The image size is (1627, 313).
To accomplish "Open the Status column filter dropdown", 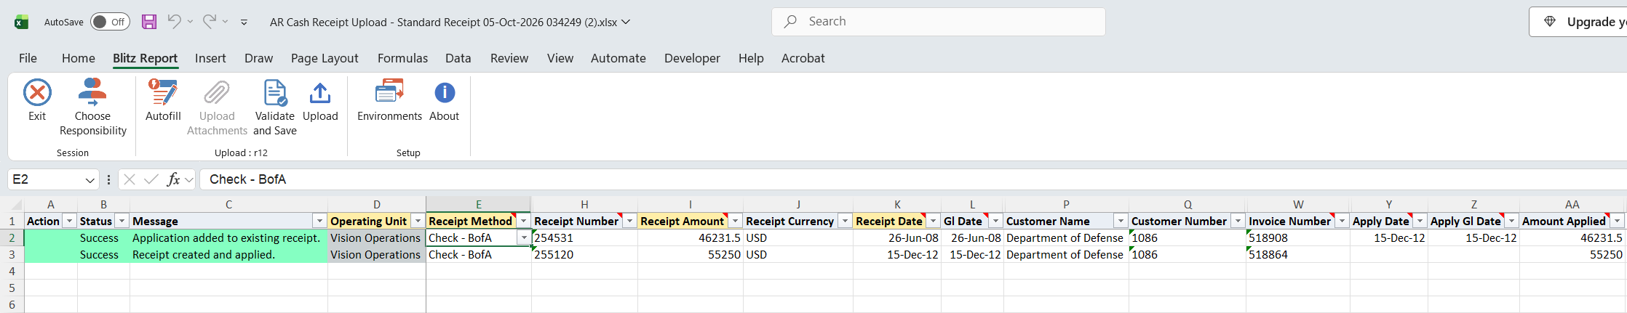I will [x=122, y=221].
